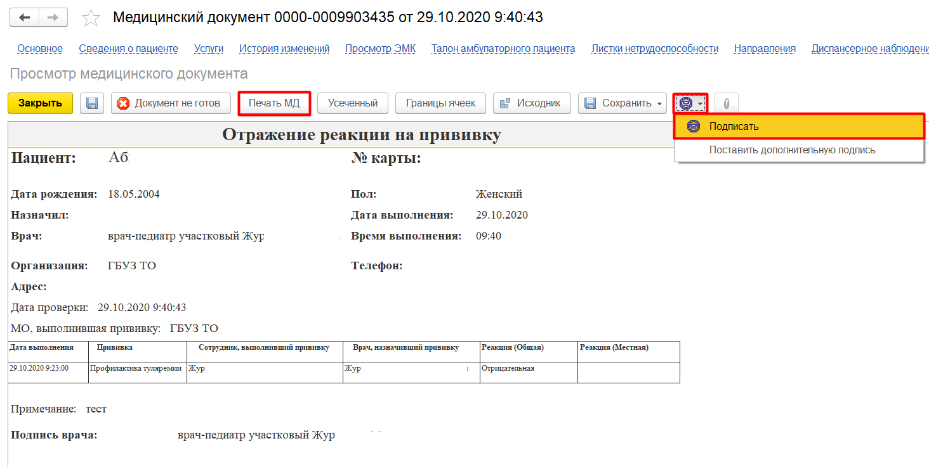Choose Подписать from the signature menu
Screen dimensions: 929x467
pos(800,127)
